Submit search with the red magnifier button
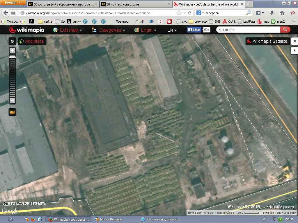 [x=285, y=30]
